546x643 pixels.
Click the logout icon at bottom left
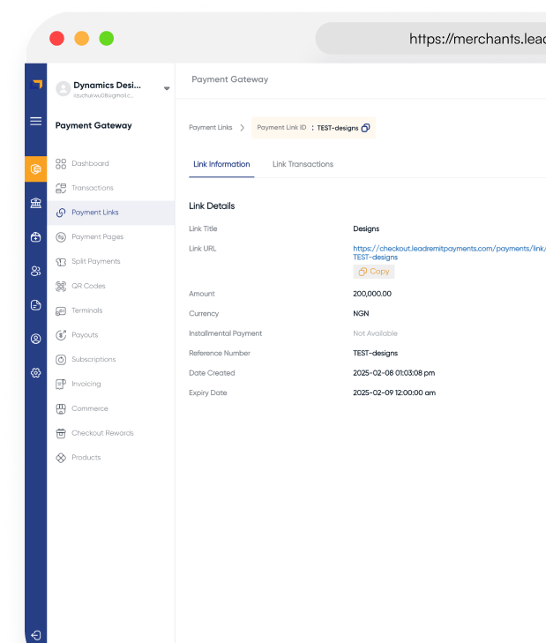[36, 634]
